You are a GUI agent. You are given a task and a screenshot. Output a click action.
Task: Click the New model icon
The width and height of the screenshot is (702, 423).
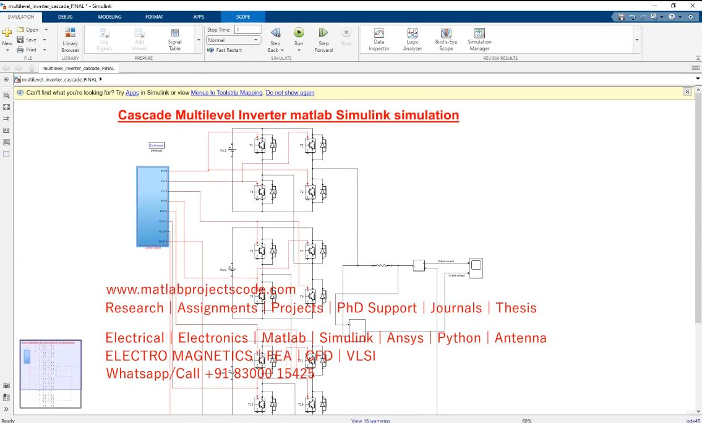[x=7, y=33]
